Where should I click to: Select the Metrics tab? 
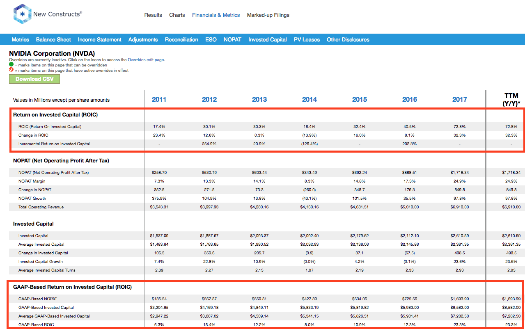coord(20,40)
